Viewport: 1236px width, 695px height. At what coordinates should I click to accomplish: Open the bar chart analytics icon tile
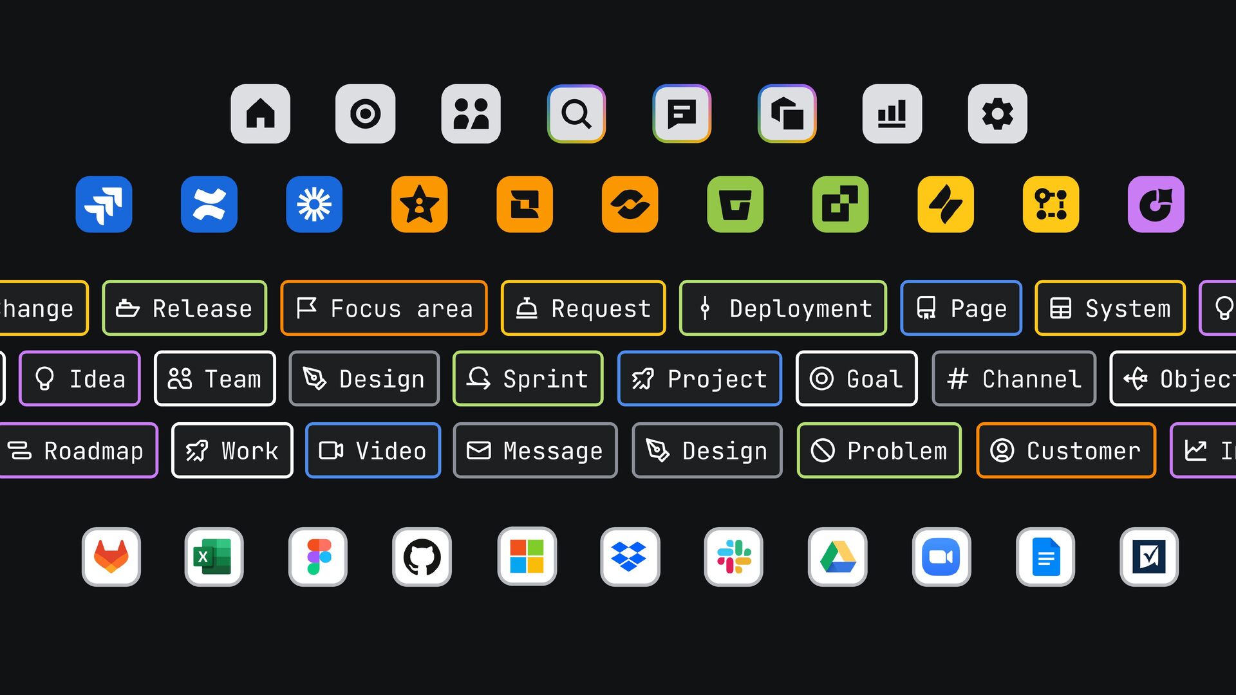[892, 114]
